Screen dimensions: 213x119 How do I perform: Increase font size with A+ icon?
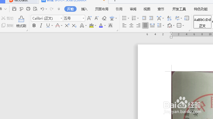[89, 18]
